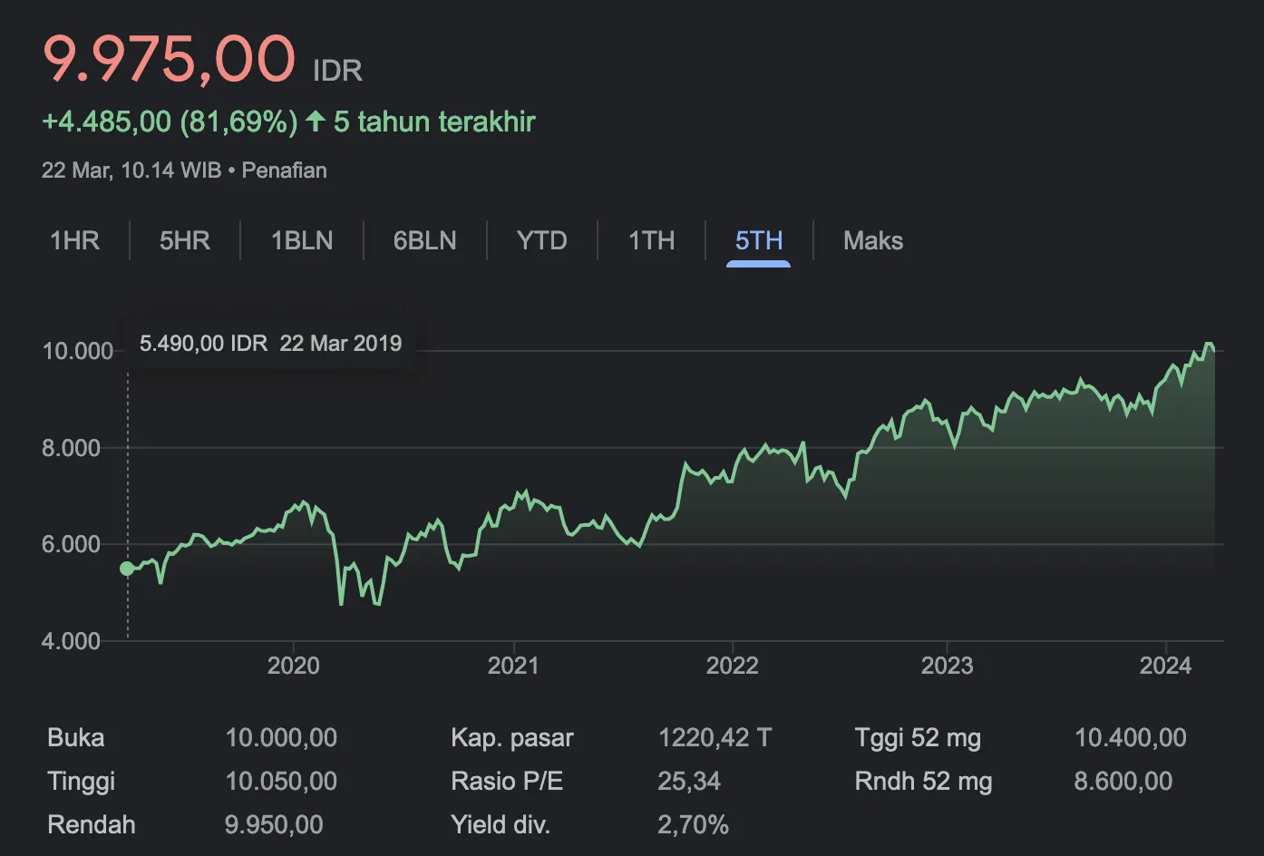Viewport: 1264px width, 856px height.
Task: Click the 2024 label on the x-axis
Action: point(1165,666)
